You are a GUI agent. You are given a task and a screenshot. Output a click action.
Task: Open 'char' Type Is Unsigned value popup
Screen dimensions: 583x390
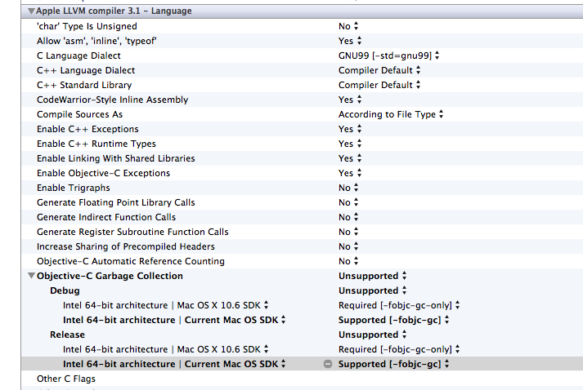click(348, 26)
